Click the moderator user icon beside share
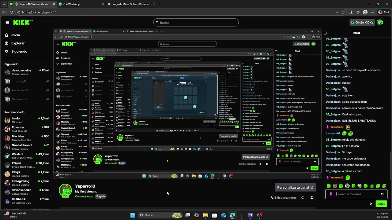Screen dimensions: 392x220 pyautogui.click(x=312, y=198)
